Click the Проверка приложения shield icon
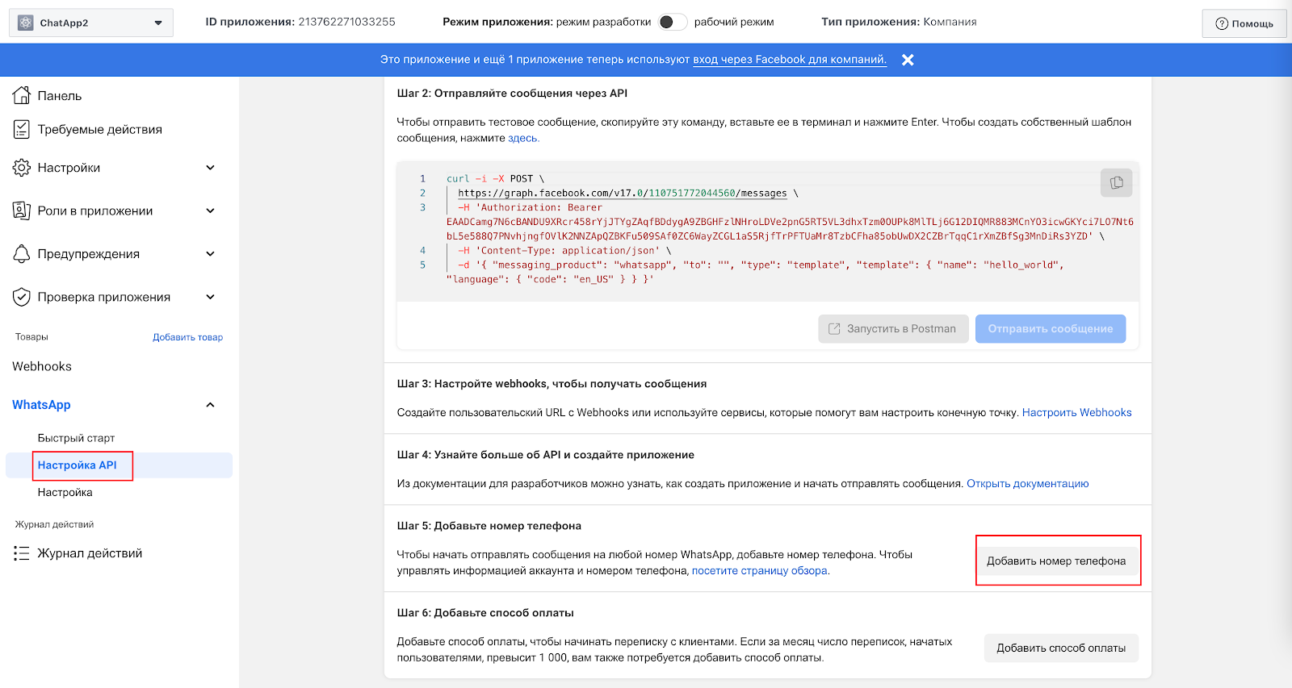Image resolution: width=1292 pixels, height=688 pixels. [x=22, y=297]
